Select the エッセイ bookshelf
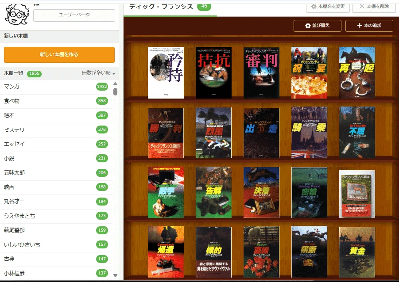Screen dimensions: 399x282 [56, 144]
